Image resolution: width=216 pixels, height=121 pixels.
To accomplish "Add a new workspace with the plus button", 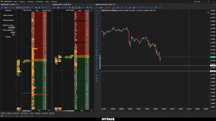I will [x=32, y=116].
